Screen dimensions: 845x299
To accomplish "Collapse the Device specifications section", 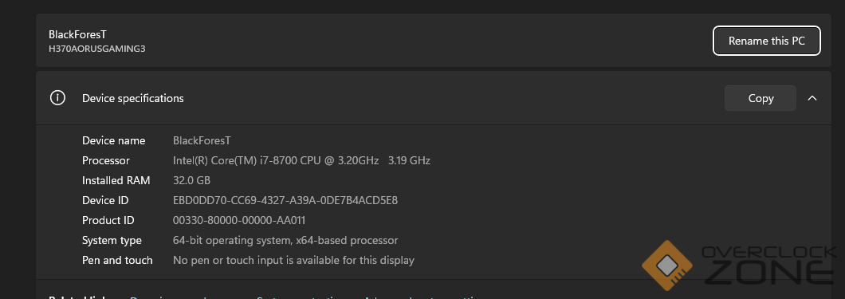I will (x=812, y=98).
